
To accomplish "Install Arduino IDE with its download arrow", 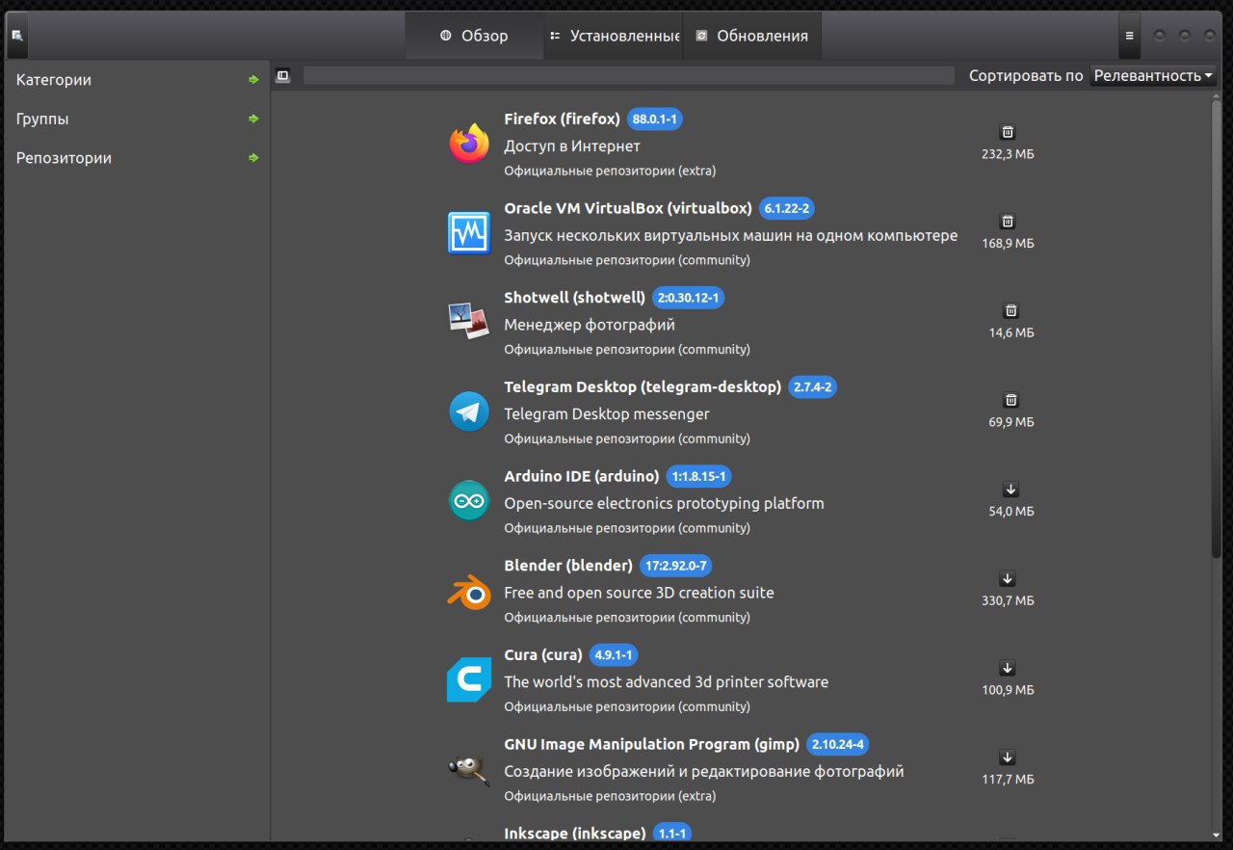I will [1011, 490].
